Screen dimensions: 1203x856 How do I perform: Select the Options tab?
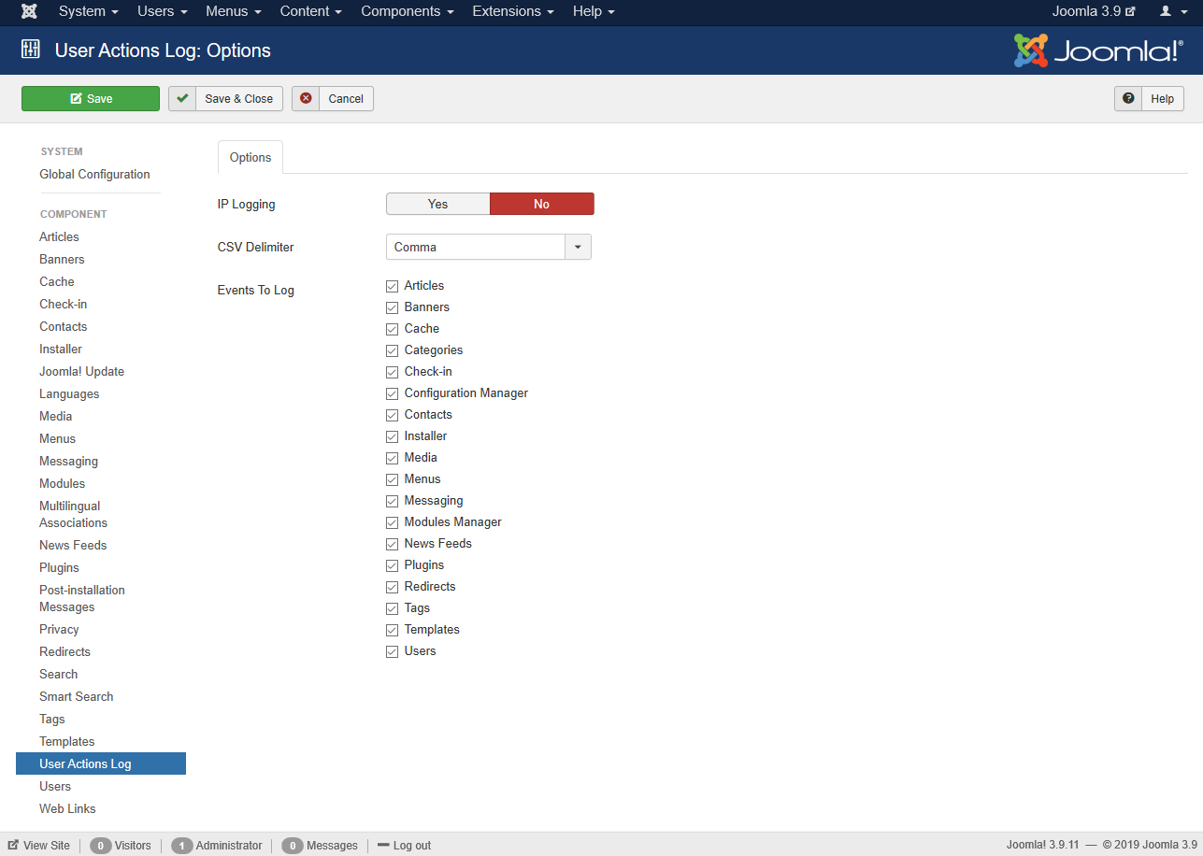[251, 157]
